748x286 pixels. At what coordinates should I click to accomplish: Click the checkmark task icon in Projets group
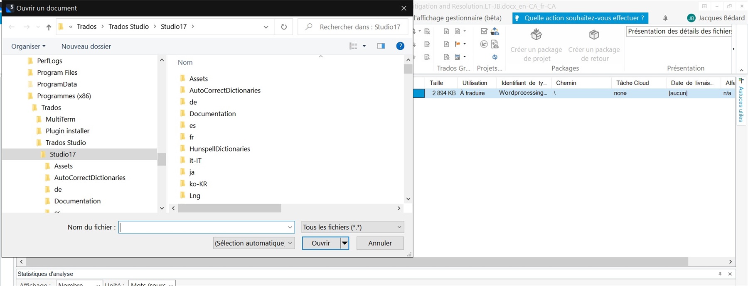(484, 31)
